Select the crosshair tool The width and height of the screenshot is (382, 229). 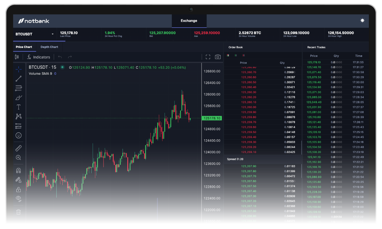[18, 69]
